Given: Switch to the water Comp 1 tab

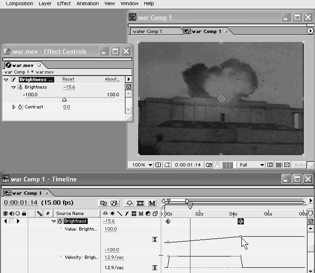Looking at the screenshot, I should pos(155,32).
